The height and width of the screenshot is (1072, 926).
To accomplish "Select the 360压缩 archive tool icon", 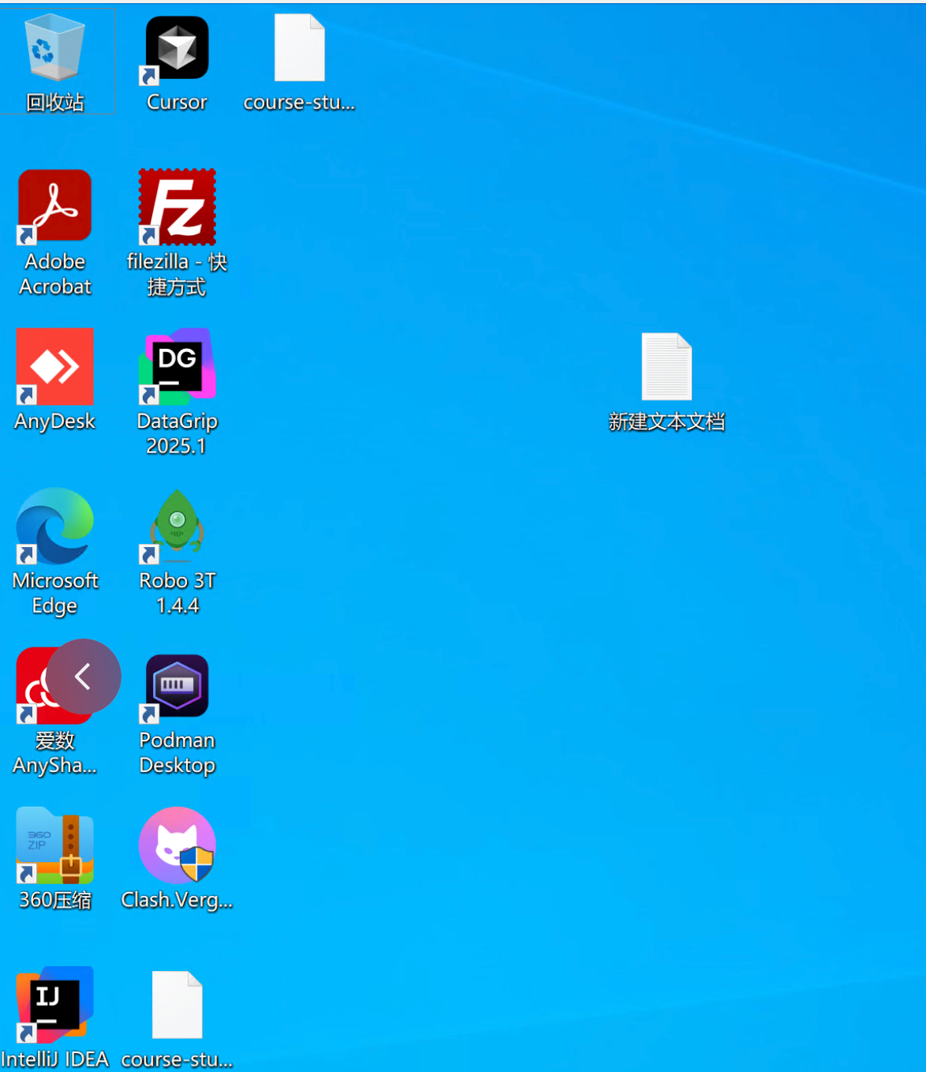I will tap(54, 846).
